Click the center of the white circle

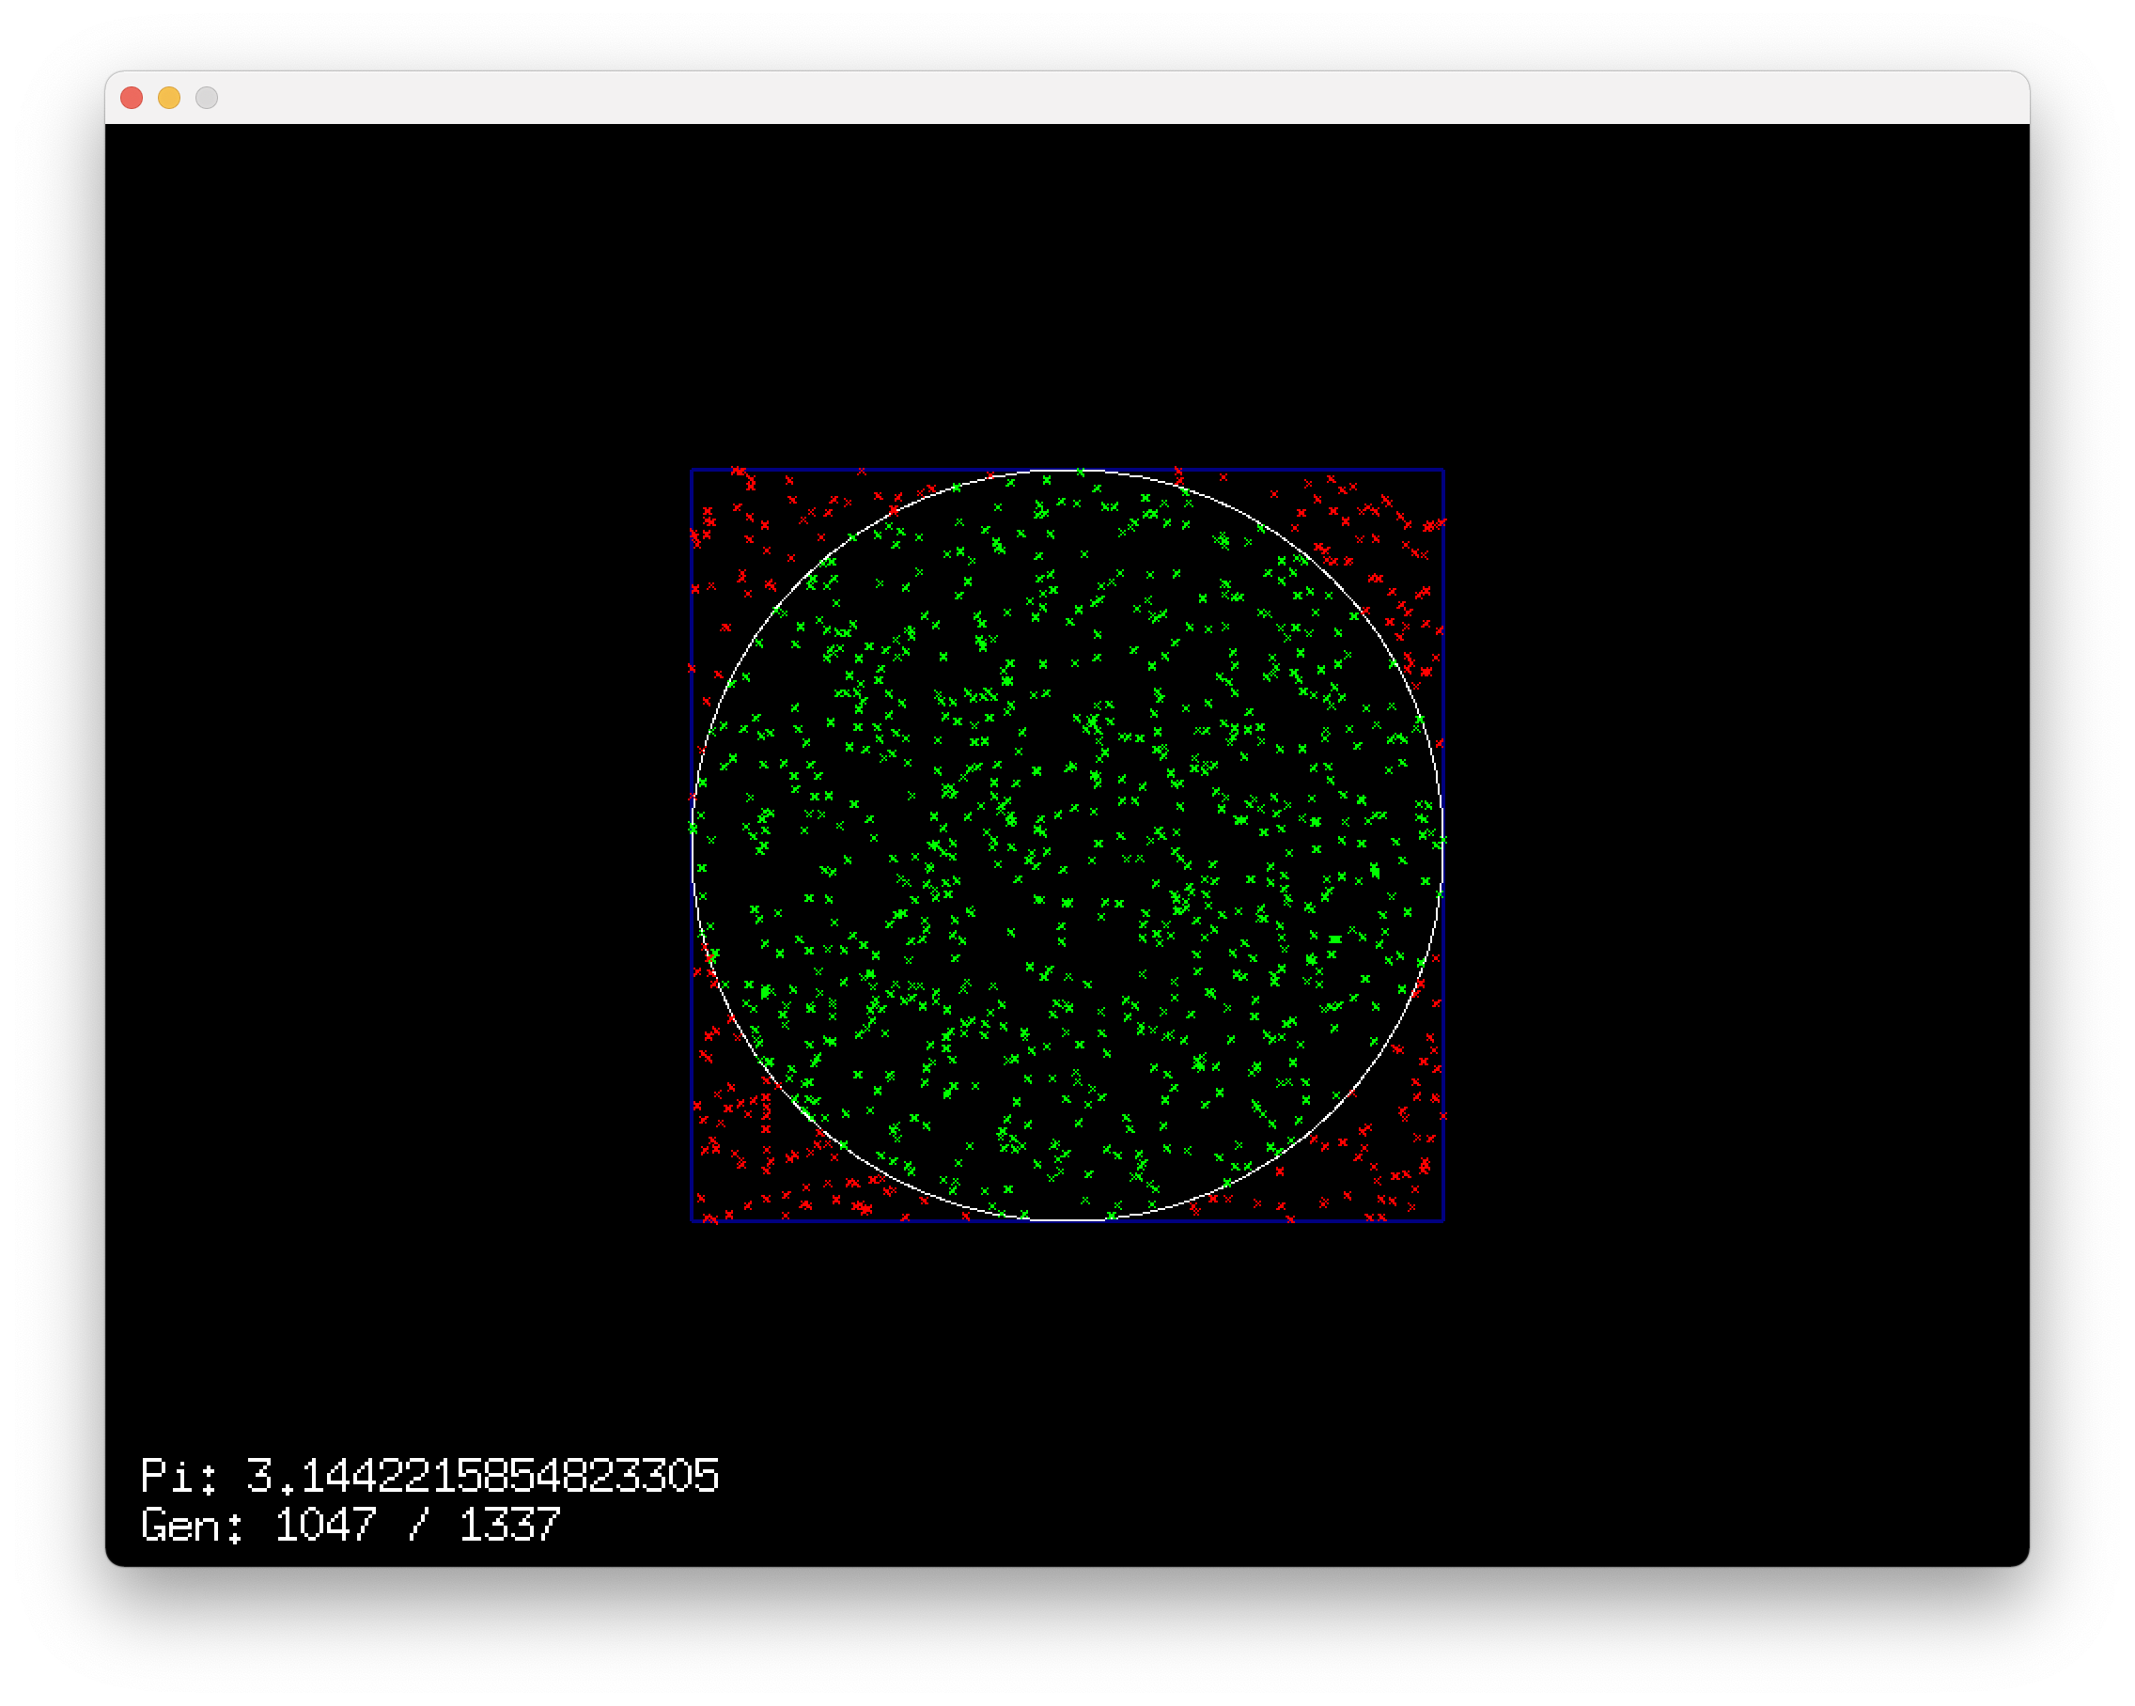1067,845
